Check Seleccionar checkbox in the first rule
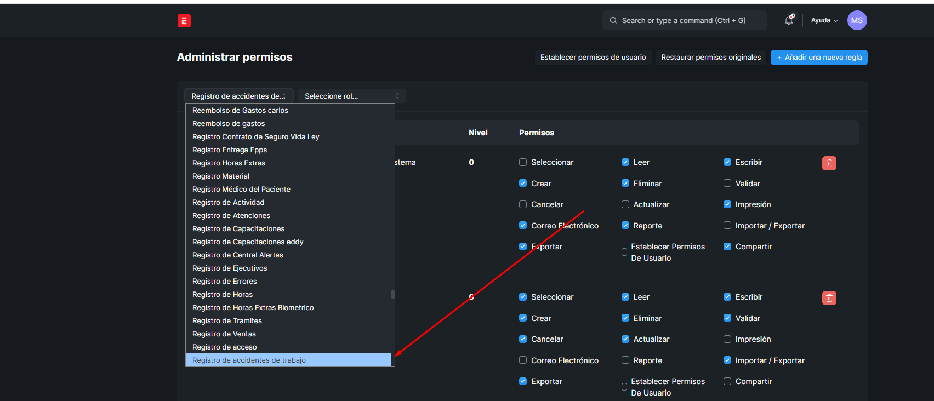Viewport: 934px width, 401px height. point(523,162)
